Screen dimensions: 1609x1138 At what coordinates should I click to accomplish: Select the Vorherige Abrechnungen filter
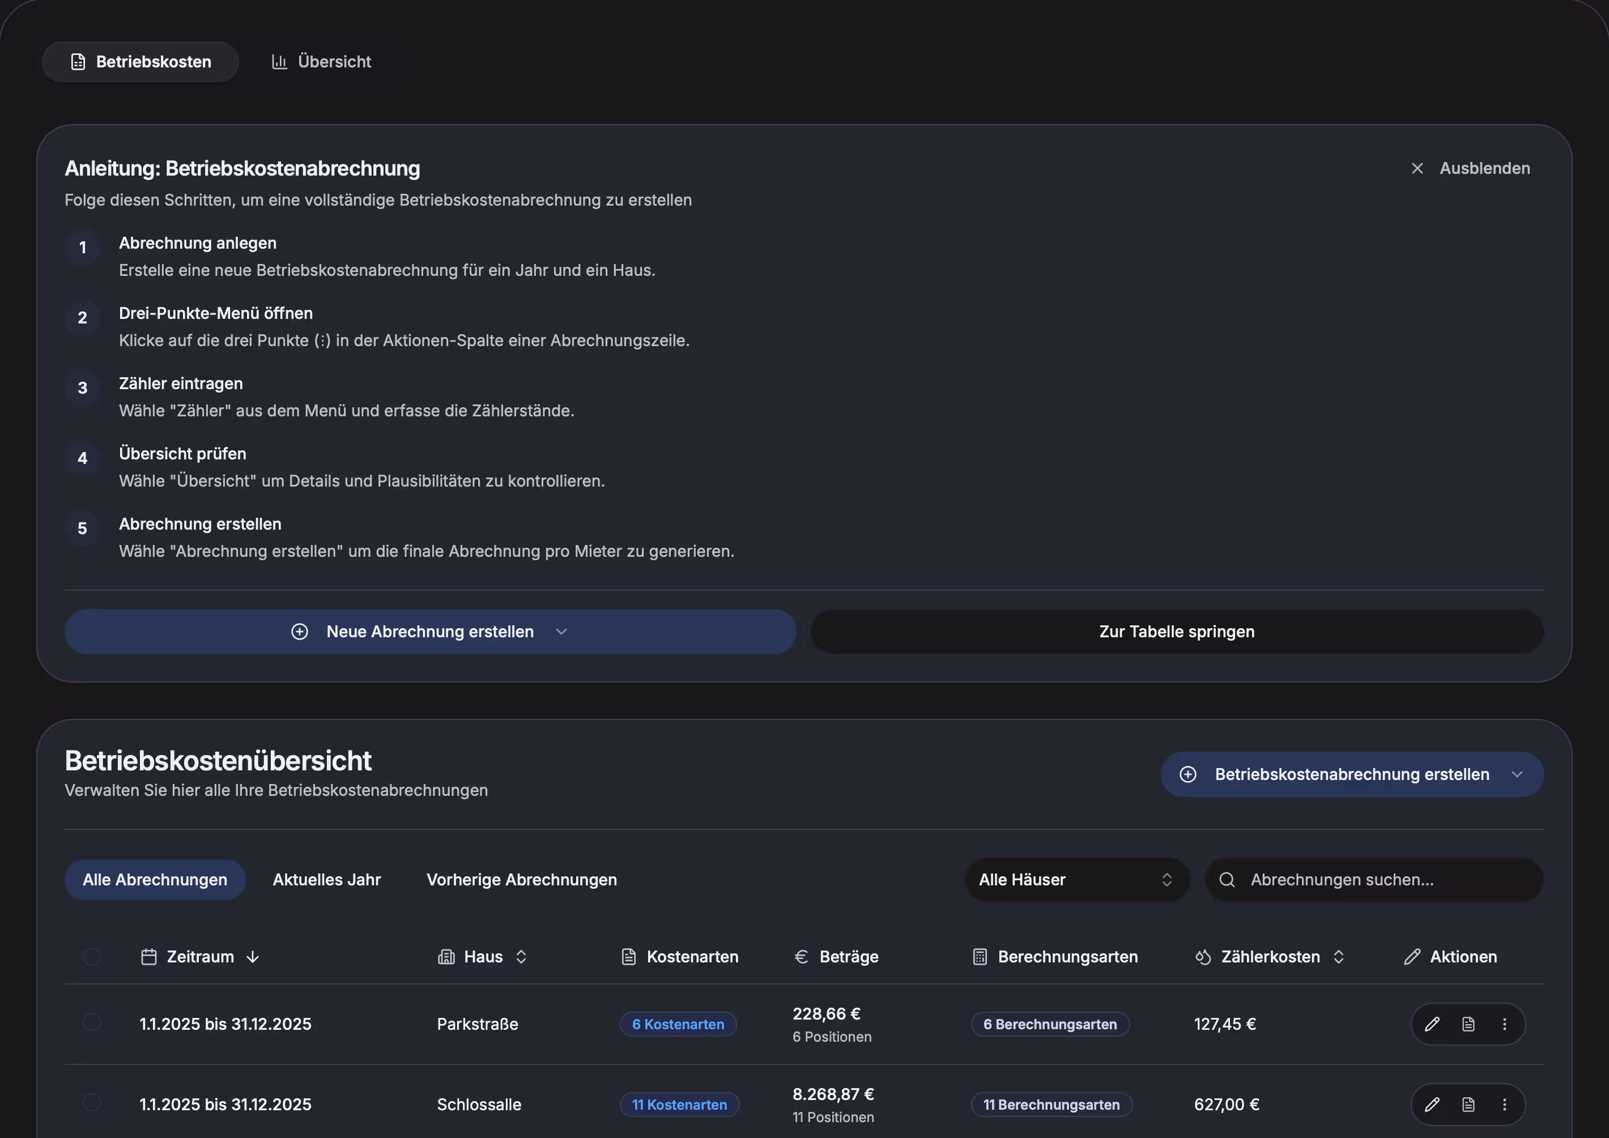(522, 880)
